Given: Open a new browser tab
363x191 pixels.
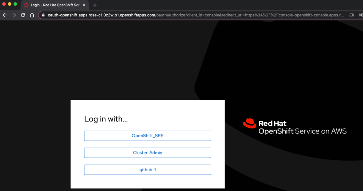Looking at the screenshot, I should 95,5.
